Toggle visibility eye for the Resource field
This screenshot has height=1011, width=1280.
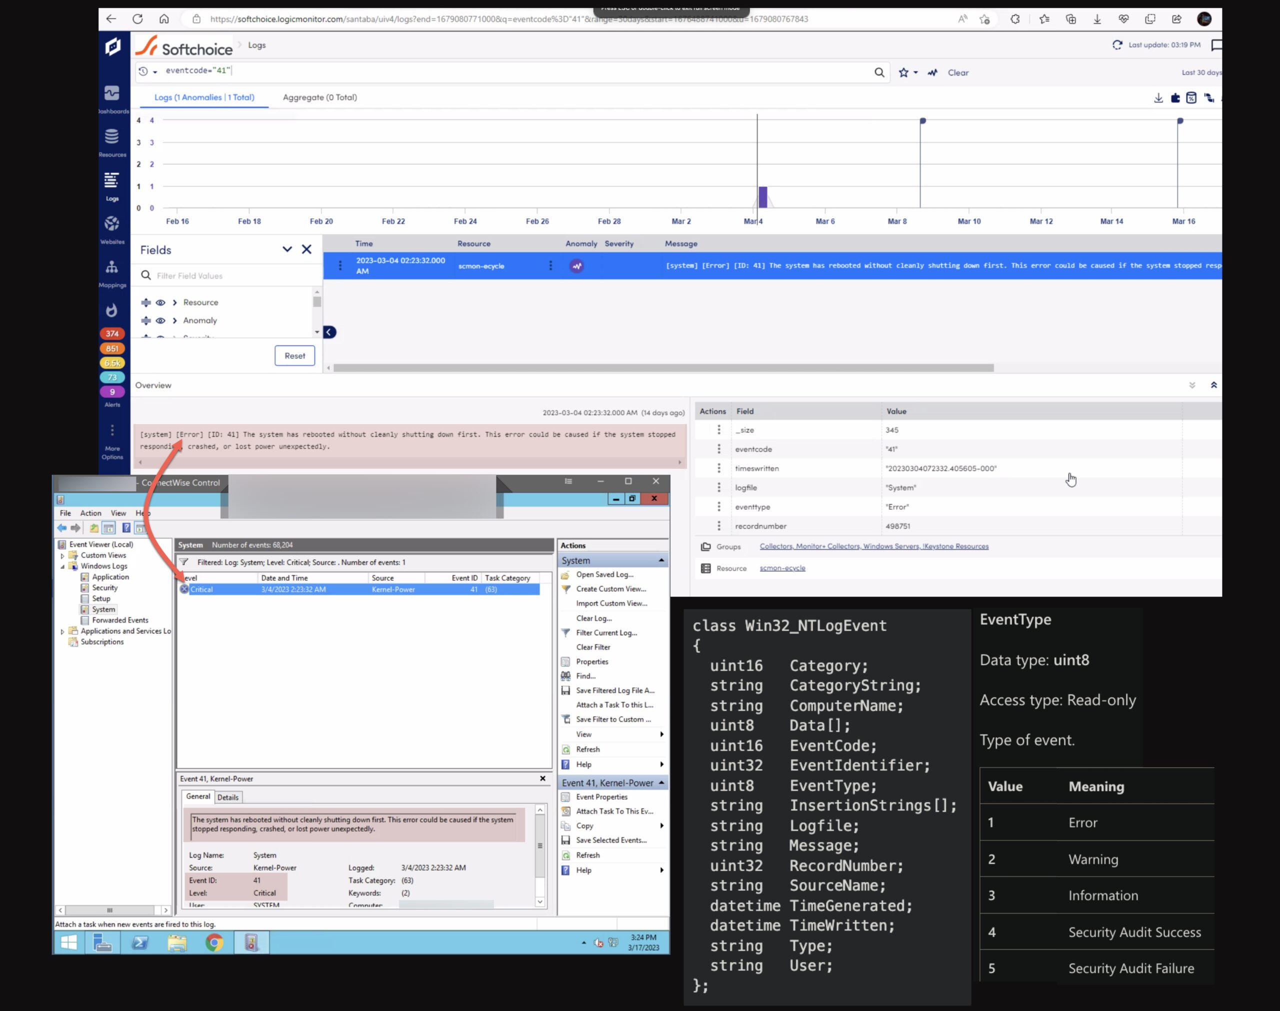pos(160,302)
